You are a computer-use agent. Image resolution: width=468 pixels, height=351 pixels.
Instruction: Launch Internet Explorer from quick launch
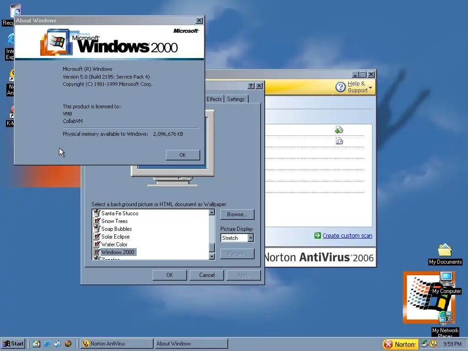coord(47,344)
